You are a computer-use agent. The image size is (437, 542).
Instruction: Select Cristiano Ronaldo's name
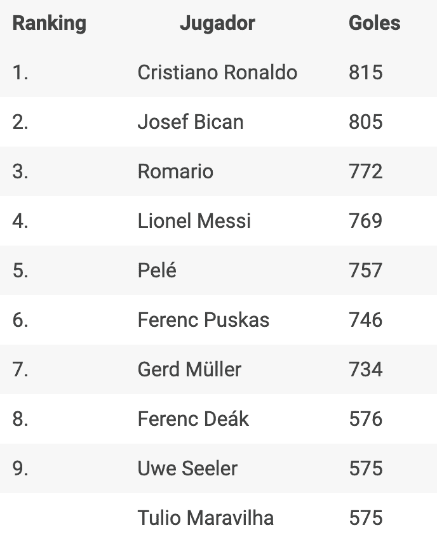pos(217,72)
